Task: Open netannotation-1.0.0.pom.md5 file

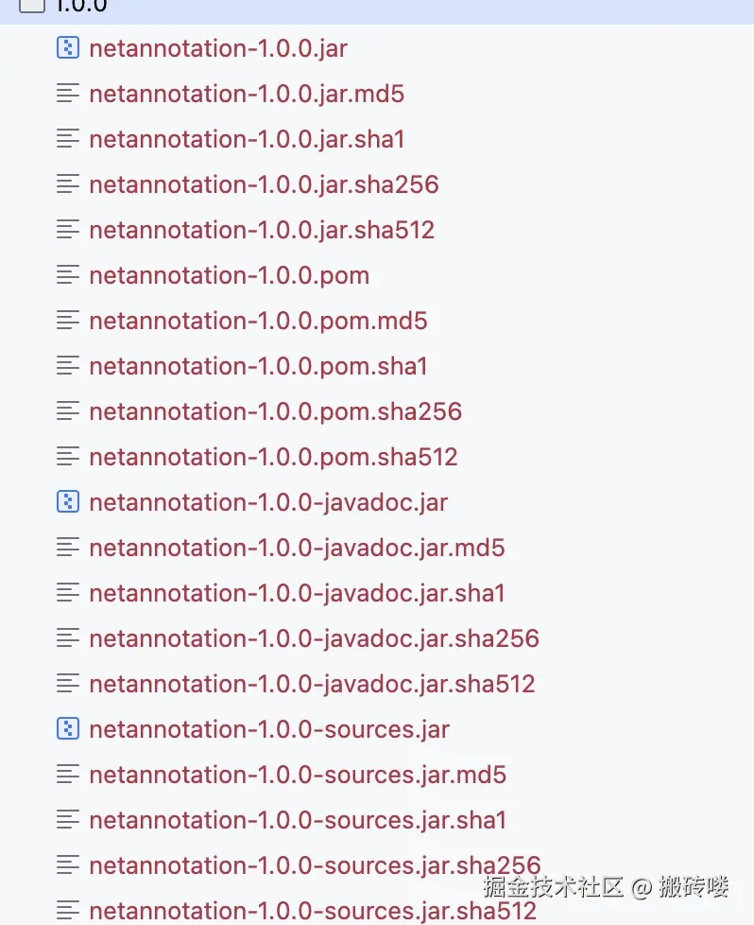Action: 258,321
